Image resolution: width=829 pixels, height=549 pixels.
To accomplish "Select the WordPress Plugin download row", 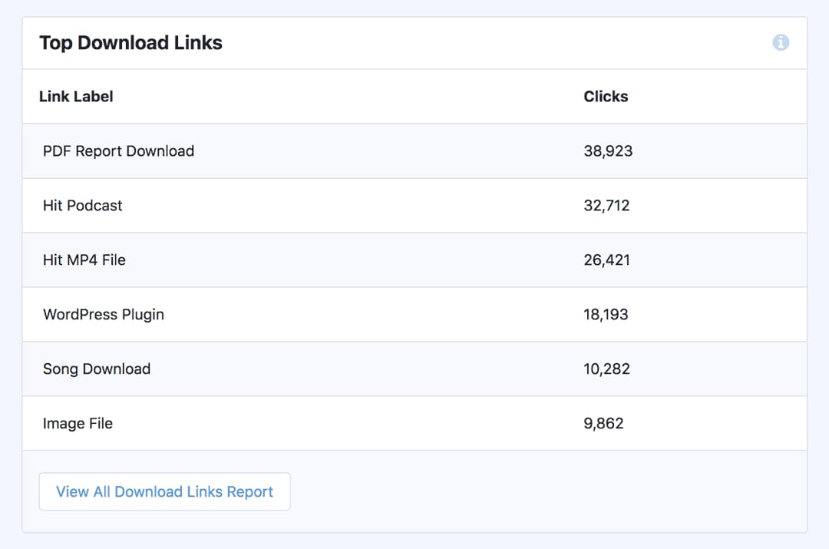I will (103, 314).
